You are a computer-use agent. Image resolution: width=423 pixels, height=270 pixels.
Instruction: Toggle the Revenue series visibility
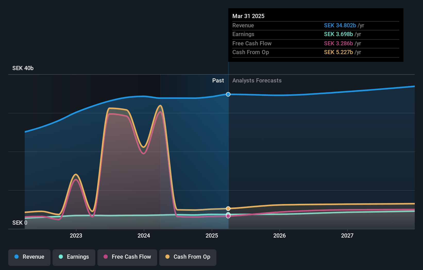click(x=29, y=257)
